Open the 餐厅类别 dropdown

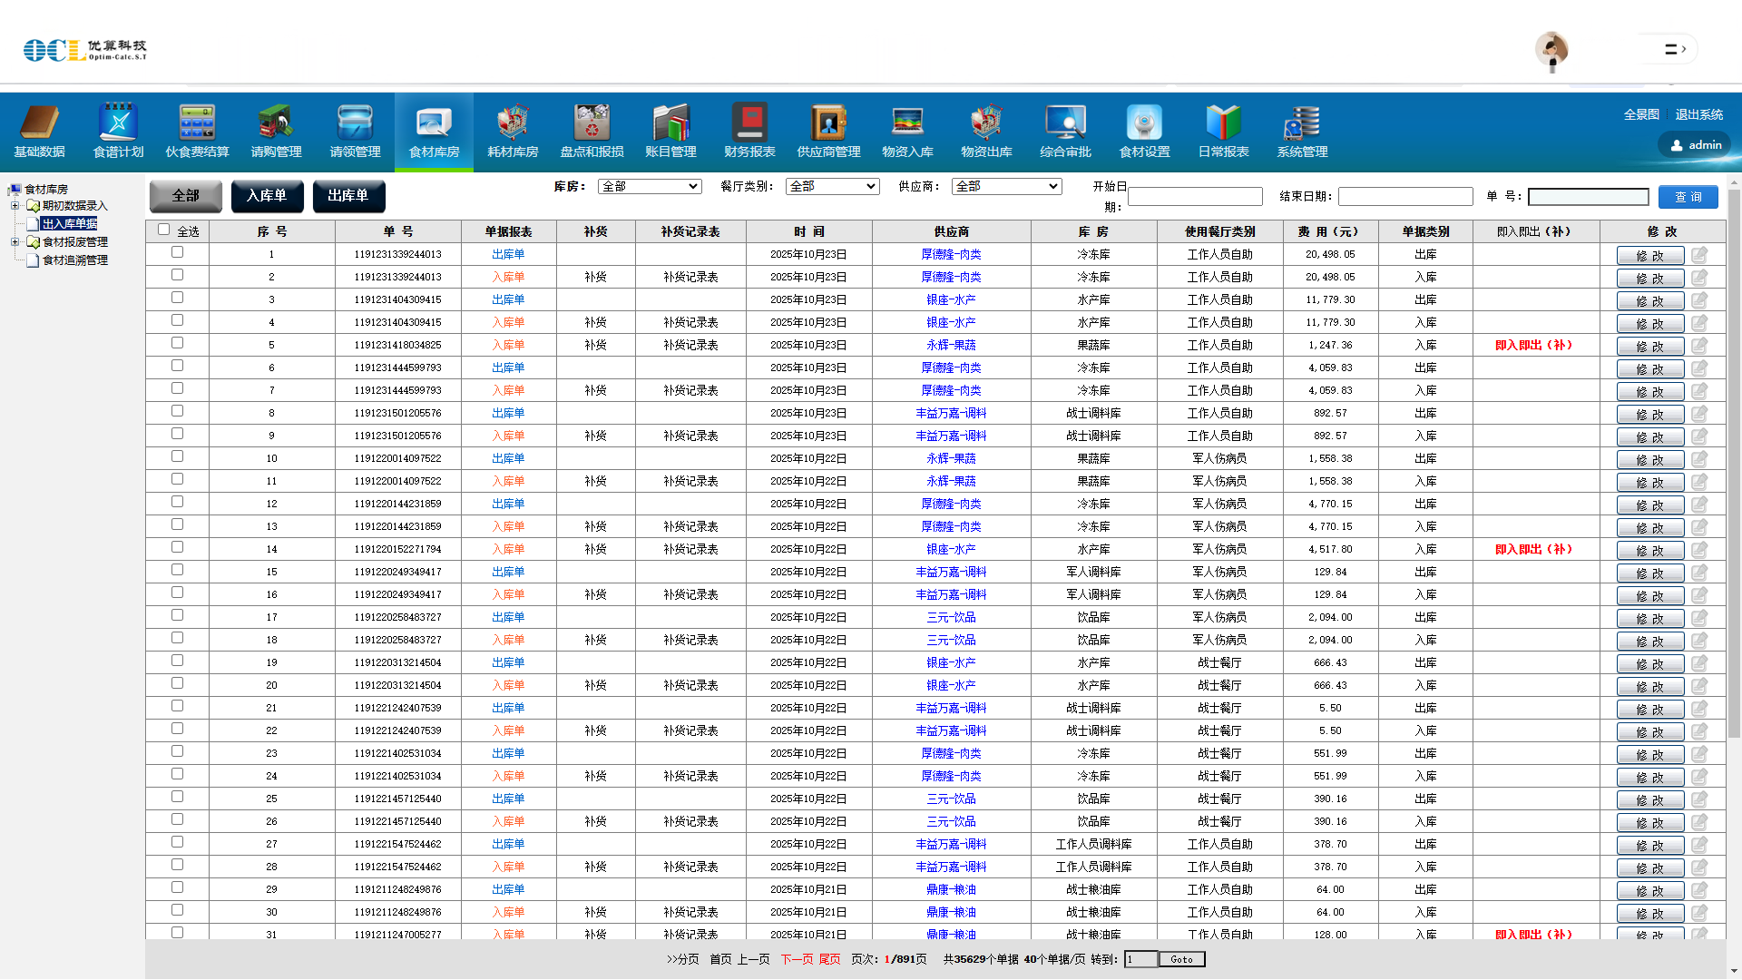tap(832, 187)
